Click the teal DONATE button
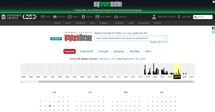 pyautogui.click(x=56, y=39)
